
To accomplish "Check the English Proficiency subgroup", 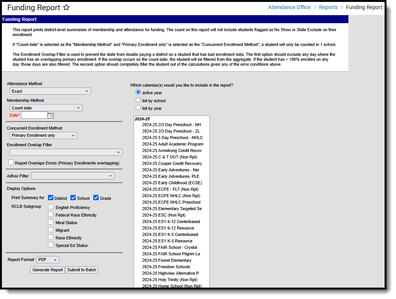I will pos(51,207).
